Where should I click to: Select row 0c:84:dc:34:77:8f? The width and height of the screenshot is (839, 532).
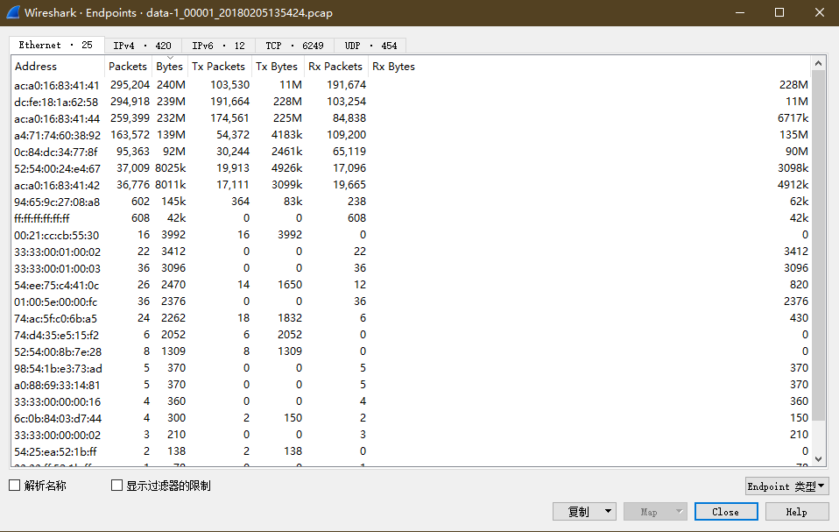(x=411, y=152)
